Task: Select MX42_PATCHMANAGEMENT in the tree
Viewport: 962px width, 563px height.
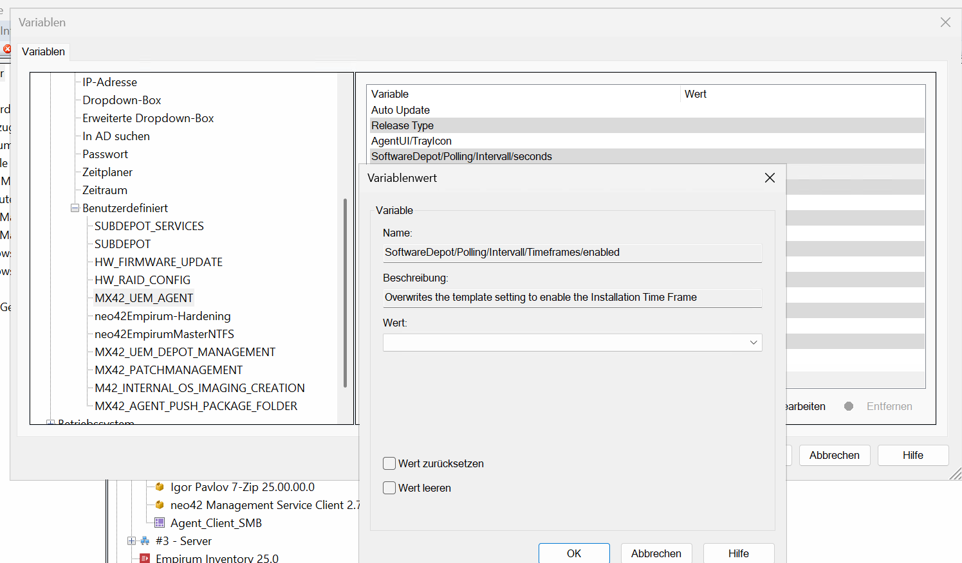Action: coord(169,370)
